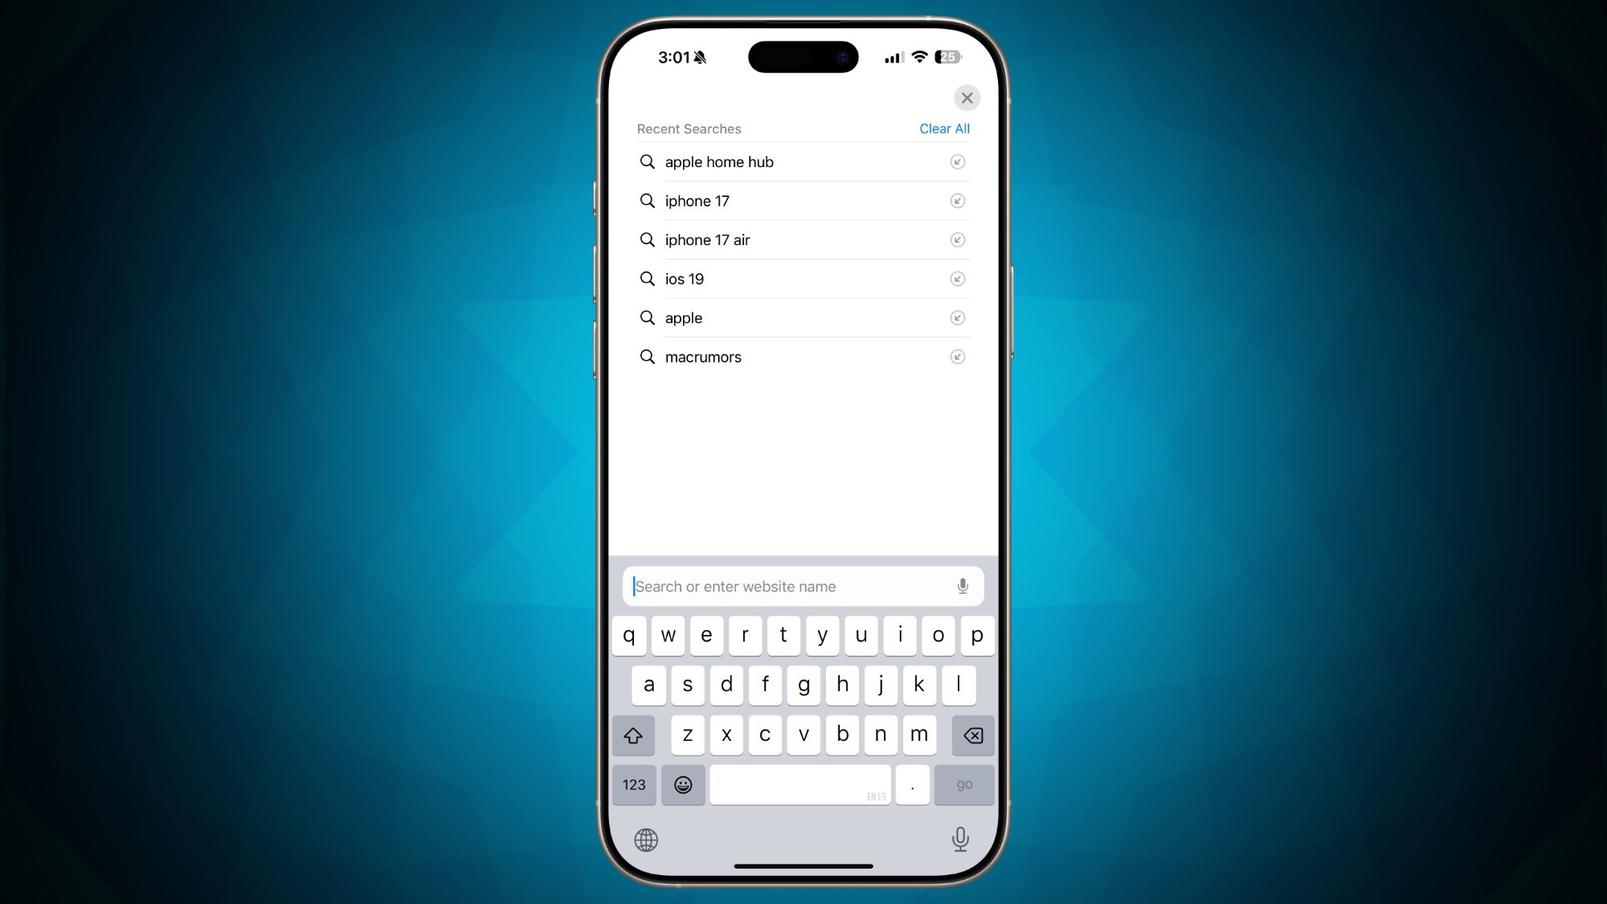
Task: Tap the search icon next to 'apple home hub'
Action: pos(648,162)
